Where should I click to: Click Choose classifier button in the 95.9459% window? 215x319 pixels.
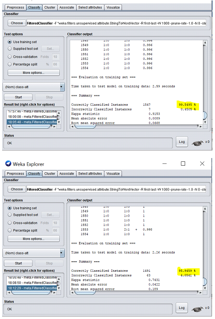(x=17, y=189)
